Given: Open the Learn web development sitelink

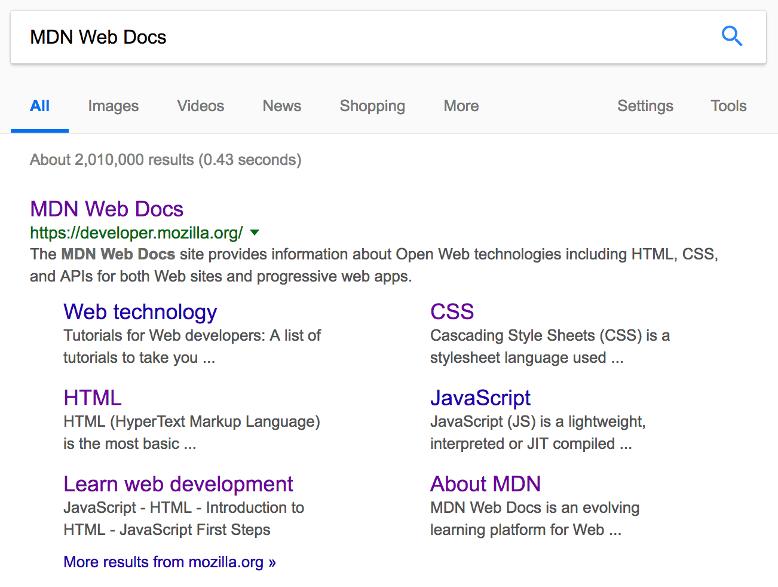Looking at the screenshot, I should [x=178, y=484].
